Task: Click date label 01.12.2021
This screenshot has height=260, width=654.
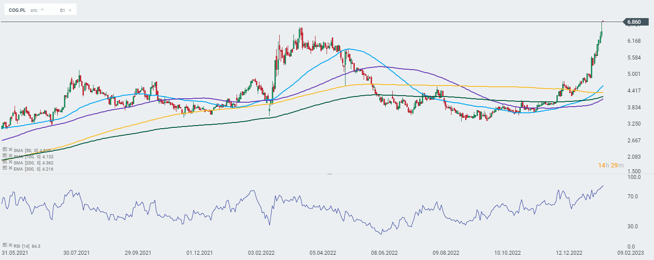Action: (x=200, y=253)
